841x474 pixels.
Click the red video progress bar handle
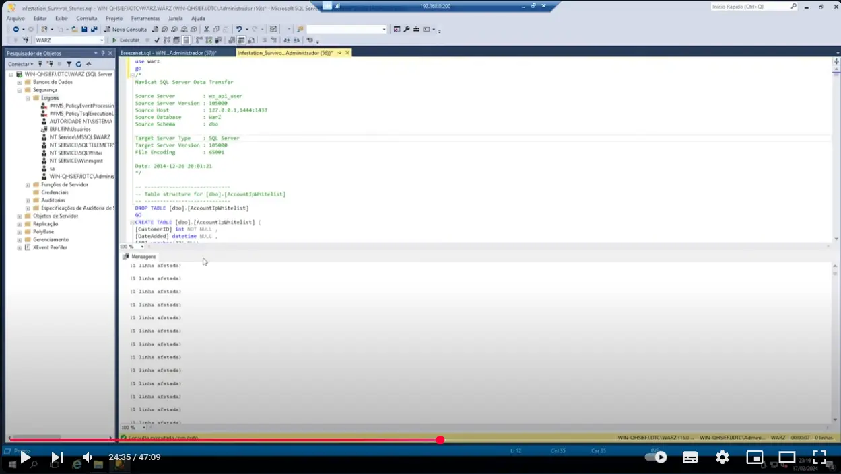coord(440,440)
